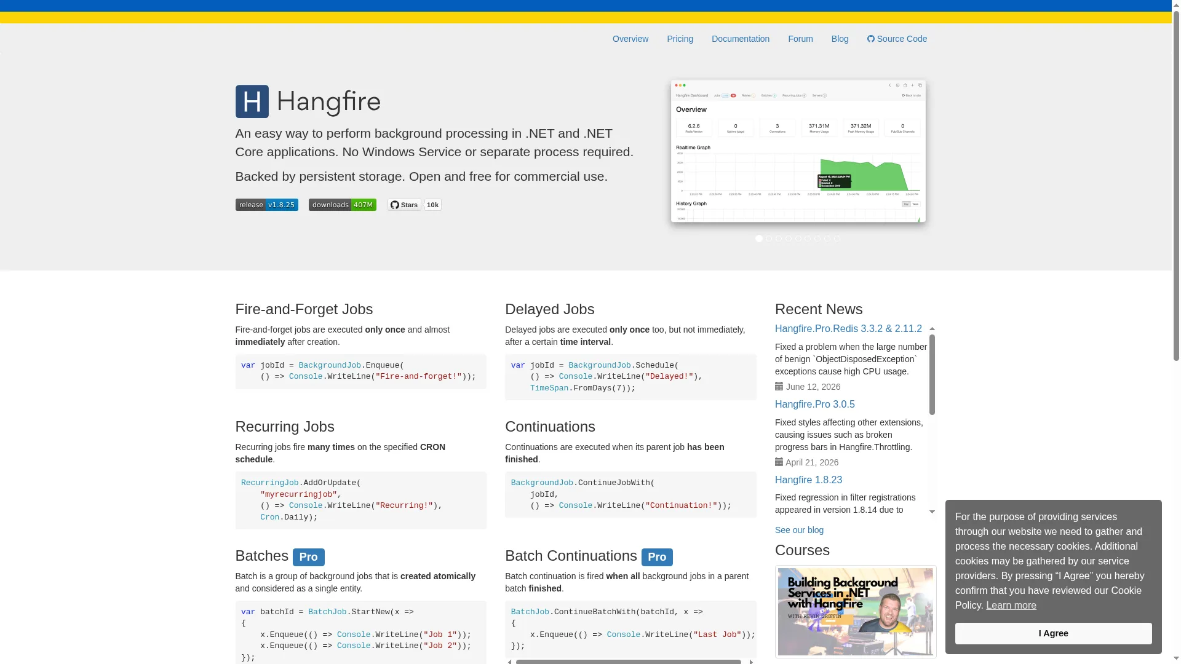The image size is (1181, 664).
Task: Click the Hangfire H logo icon
Action: (x=252, y=101)
